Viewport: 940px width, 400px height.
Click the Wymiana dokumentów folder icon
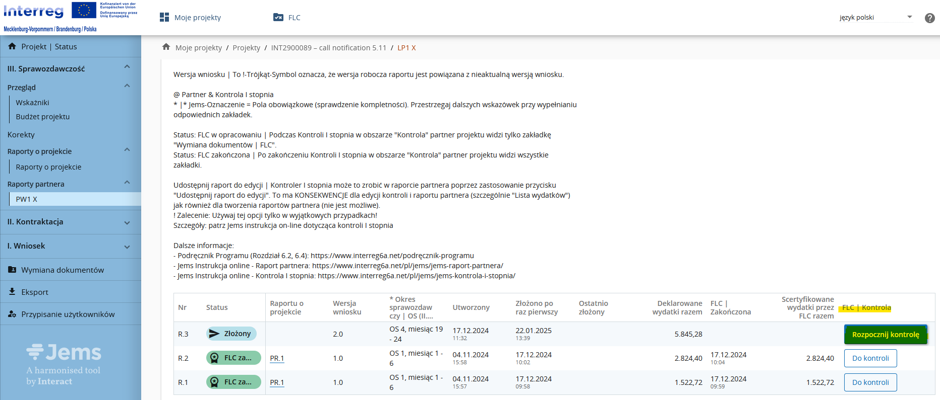pos(12,270)
